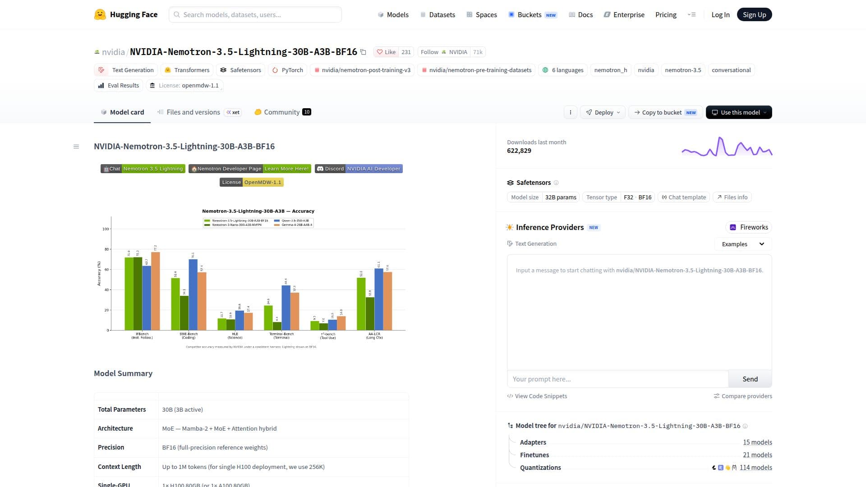
Task: Switch to Model card tab
Action: [122, 112]
